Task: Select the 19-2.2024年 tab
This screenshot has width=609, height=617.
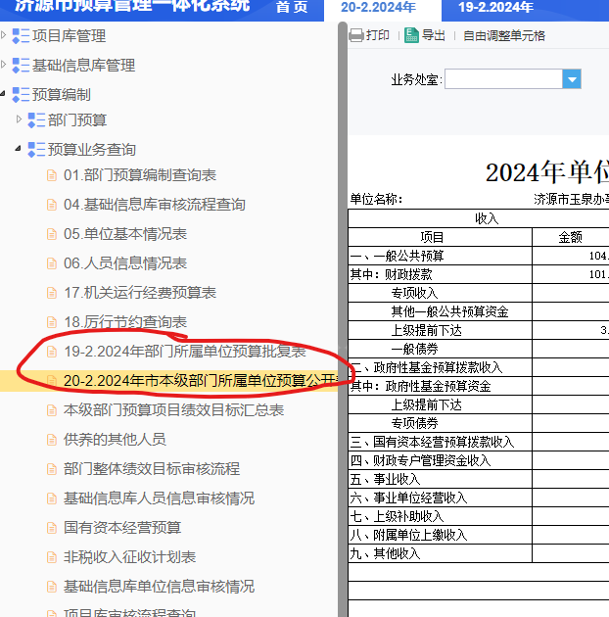Action: click(x=495, y=7)
